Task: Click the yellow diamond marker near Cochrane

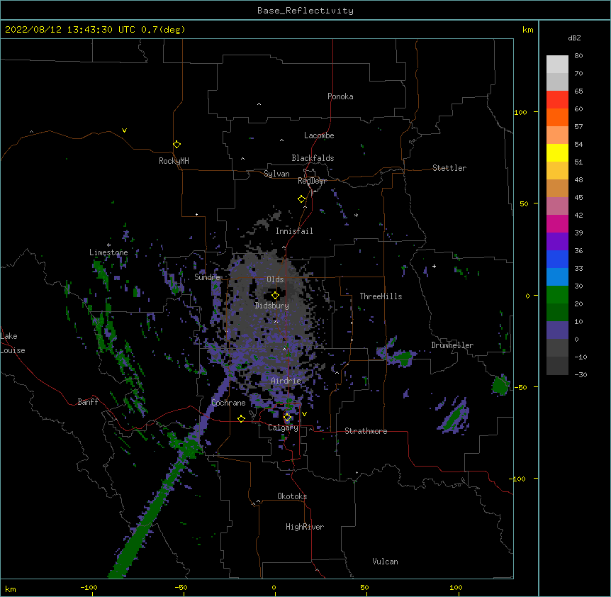Action: coord(241,418)
